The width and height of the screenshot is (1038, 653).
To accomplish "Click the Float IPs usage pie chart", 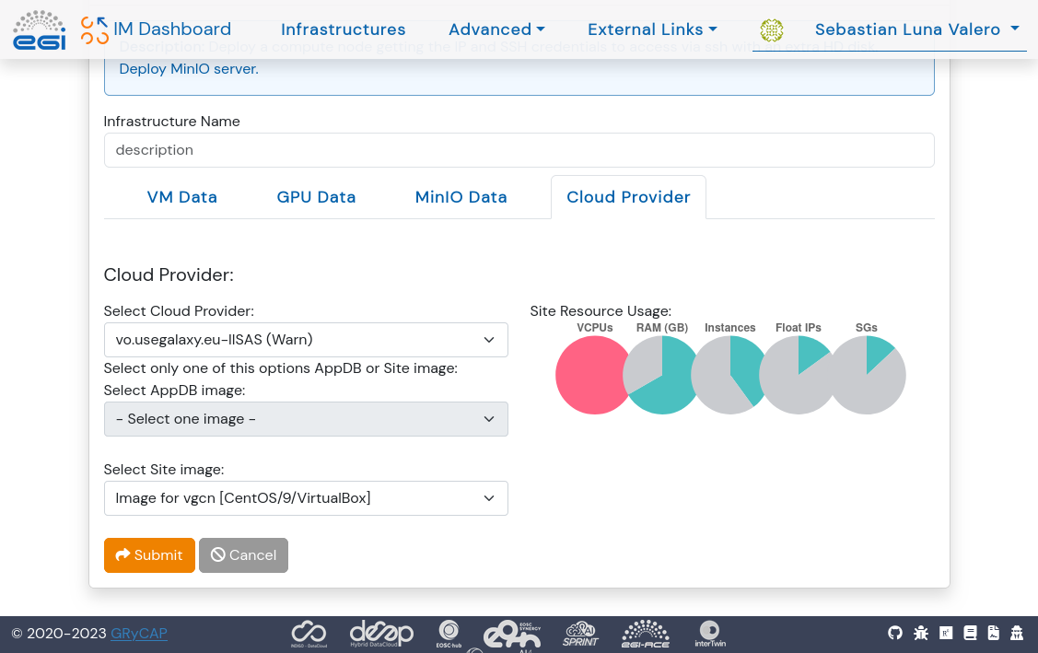I will coord(798,375).
